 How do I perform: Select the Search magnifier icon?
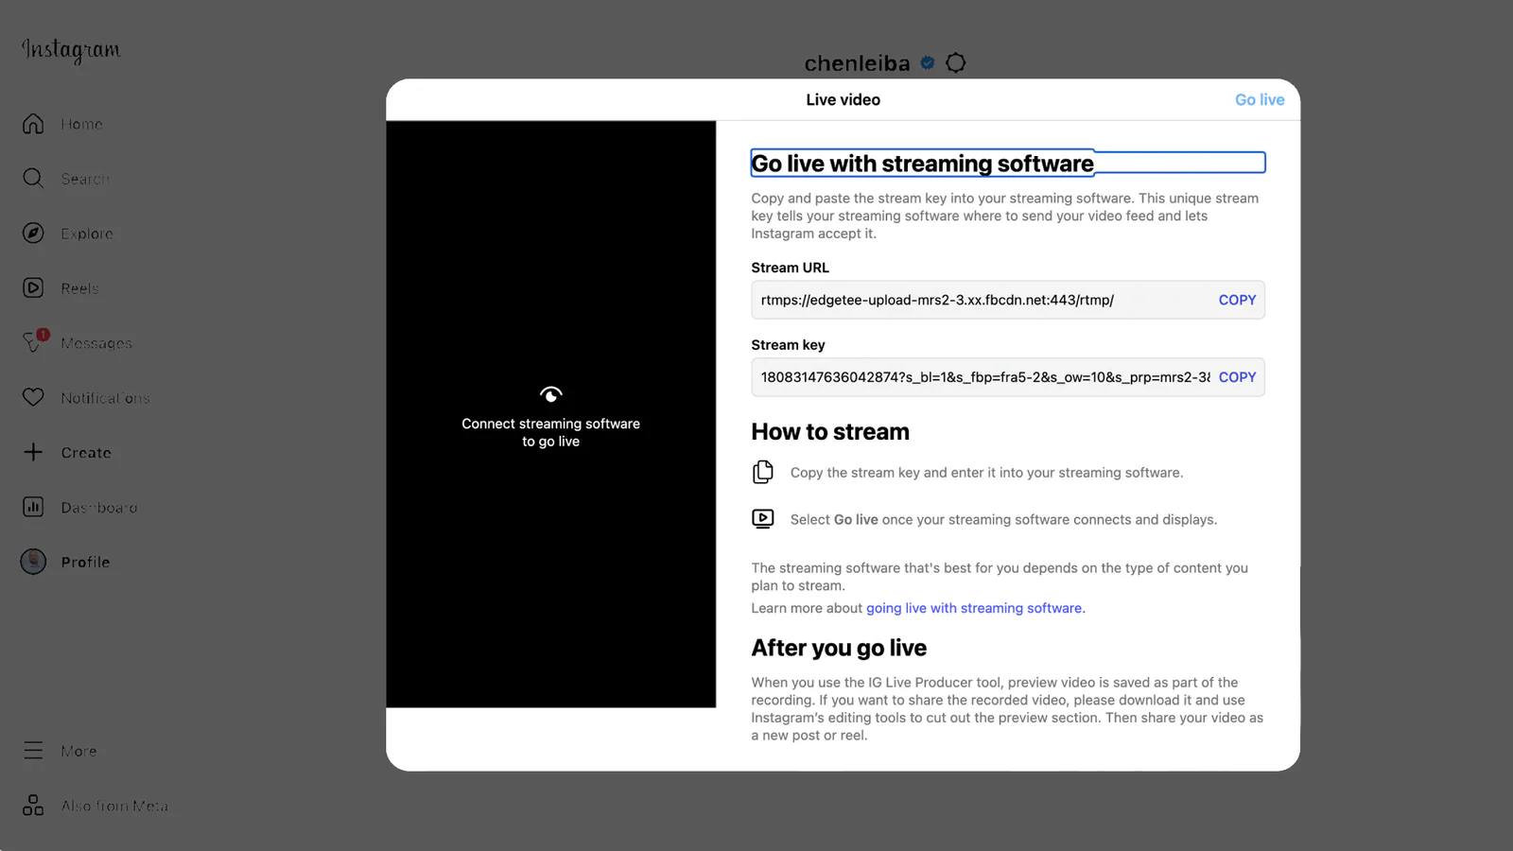[33, 179]
